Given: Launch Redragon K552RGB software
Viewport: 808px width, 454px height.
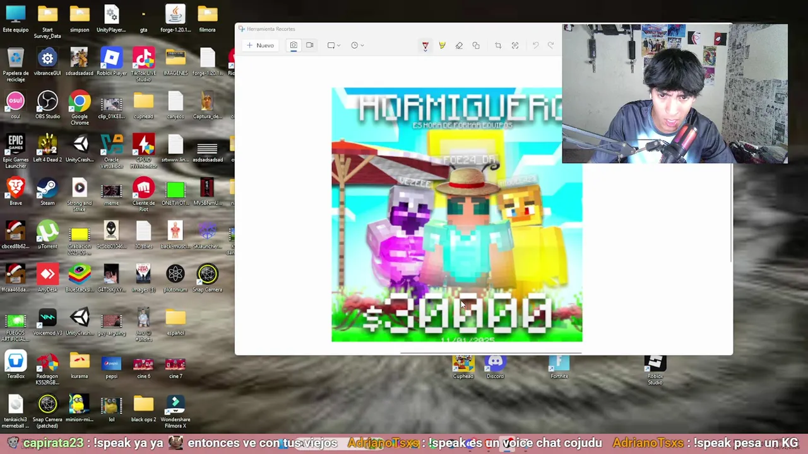Looking at the screenshot, I should [x=47, y=367].
